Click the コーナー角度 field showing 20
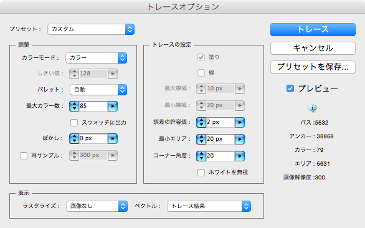The image size is (365, 228). point(220,156)
